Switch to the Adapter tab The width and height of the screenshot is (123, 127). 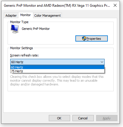(11, 16)
